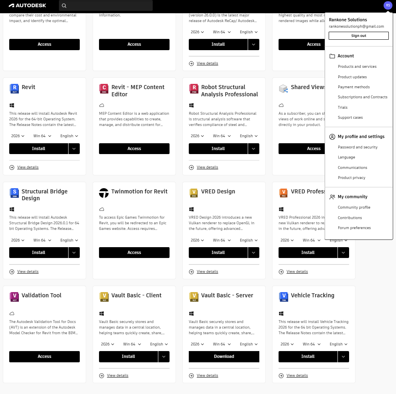Click the Revit product icon
The image size is (396, 394).
click(14, 89)
